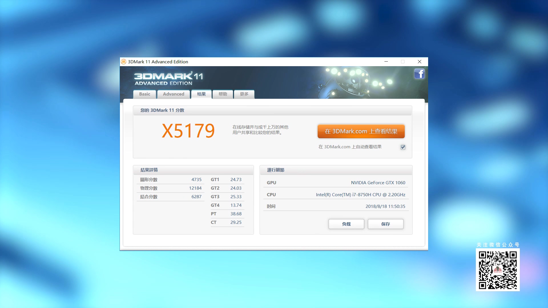Click the 3DMark app icon in title bar
548x308 pixels.
coord(124,62)
